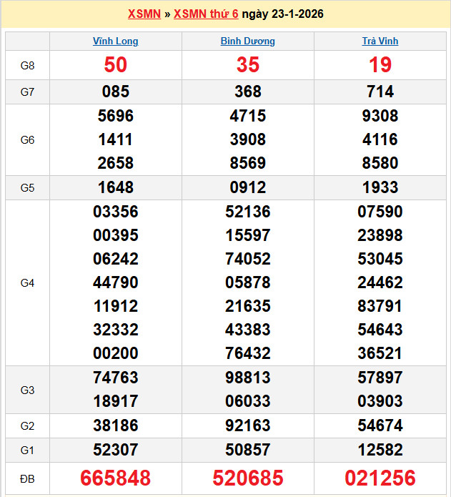The image size is (451, 497).
Task: Click the date text ngày 23-1-2026
Action: coord(282,14)
